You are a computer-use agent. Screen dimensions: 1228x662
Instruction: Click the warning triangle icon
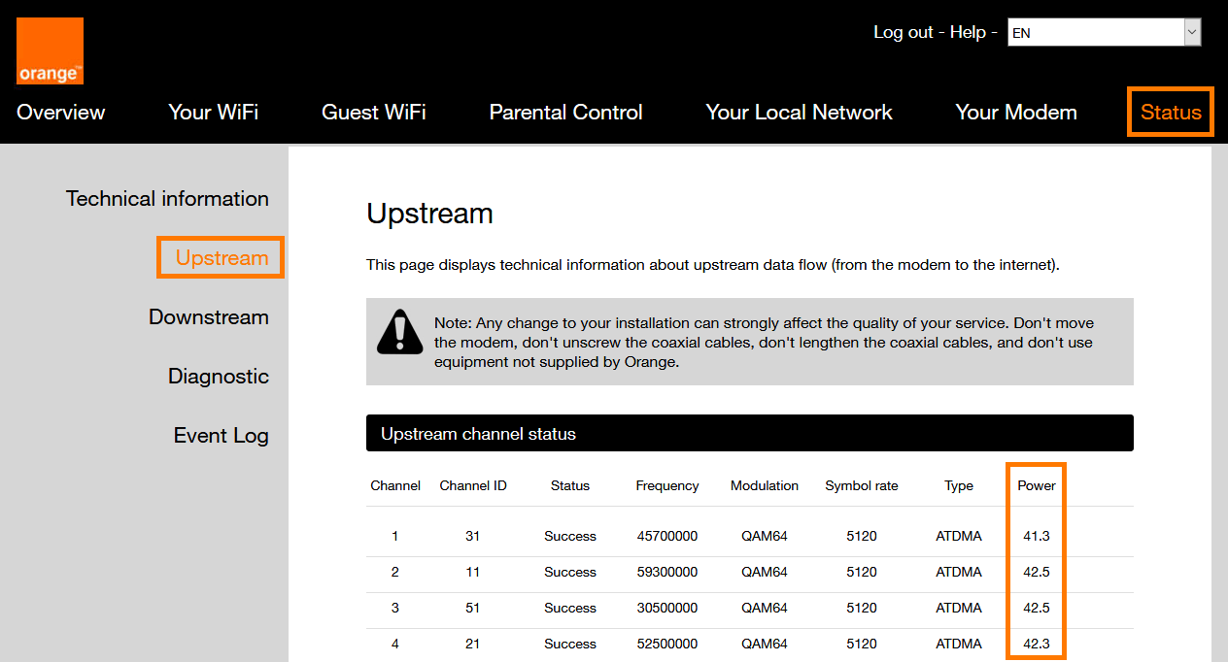tap(399, 331)
